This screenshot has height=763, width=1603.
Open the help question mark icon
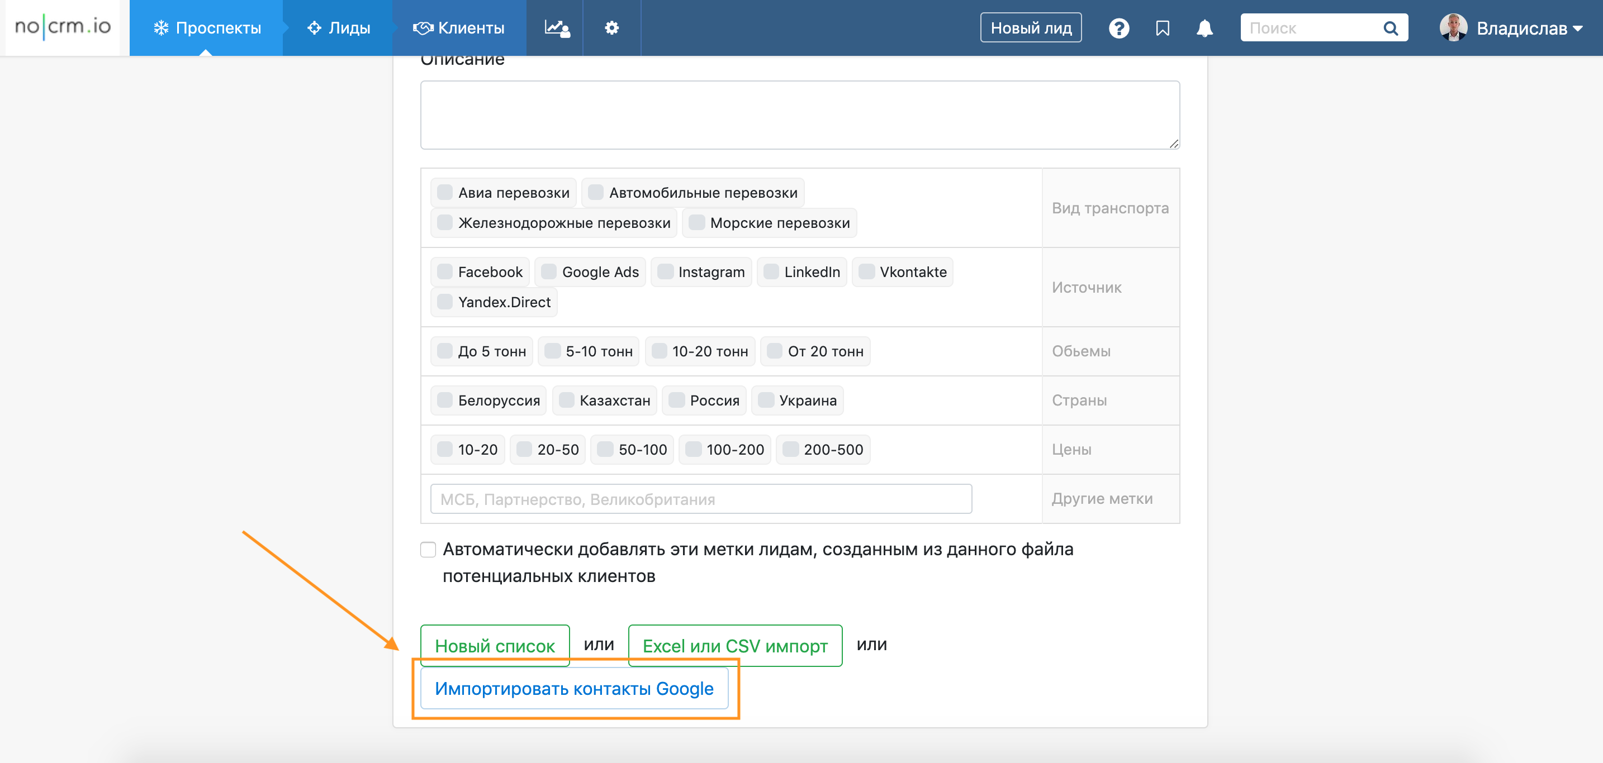1118,28
